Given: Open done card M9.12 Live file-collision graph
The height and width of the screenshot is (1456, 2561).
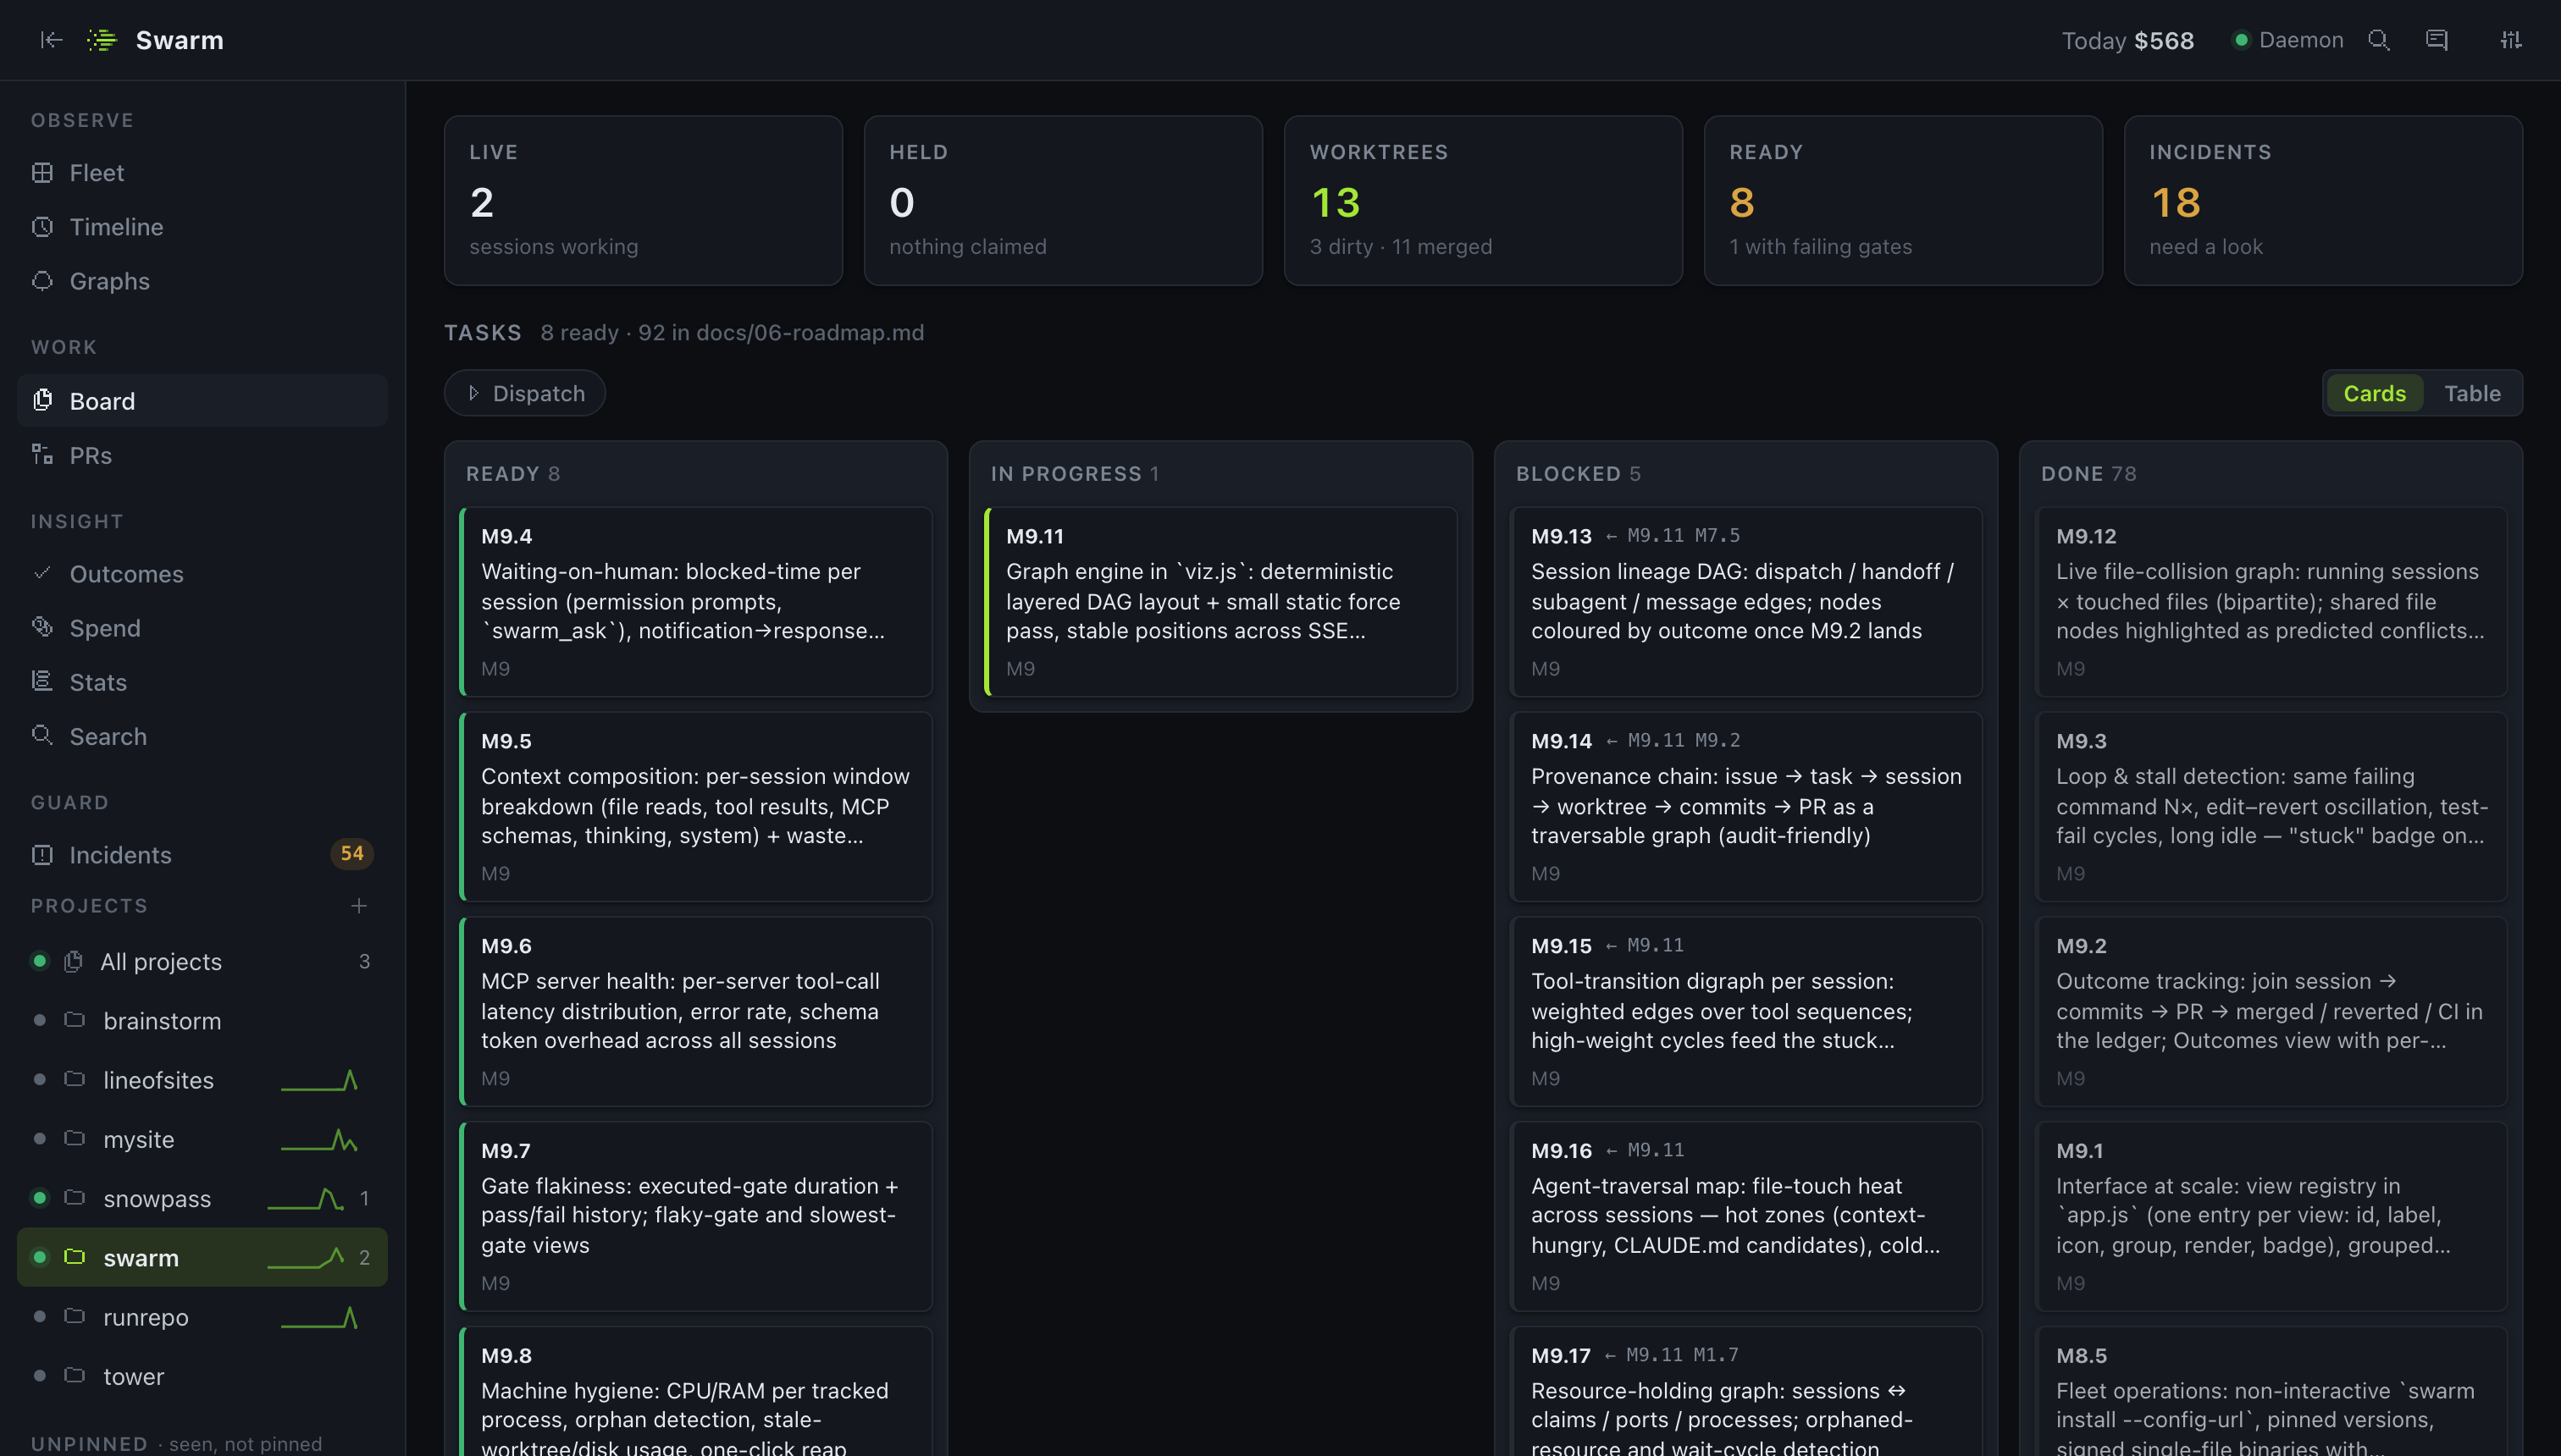Looking at the screenshot, I should pos(2272,602).
